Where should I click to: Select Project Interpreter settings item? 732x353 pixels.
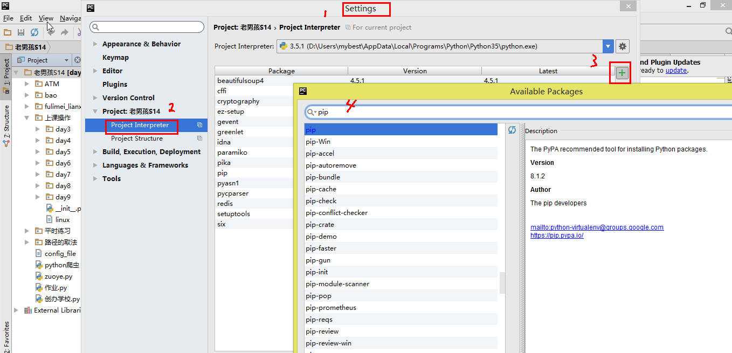(x=140, y=125)
